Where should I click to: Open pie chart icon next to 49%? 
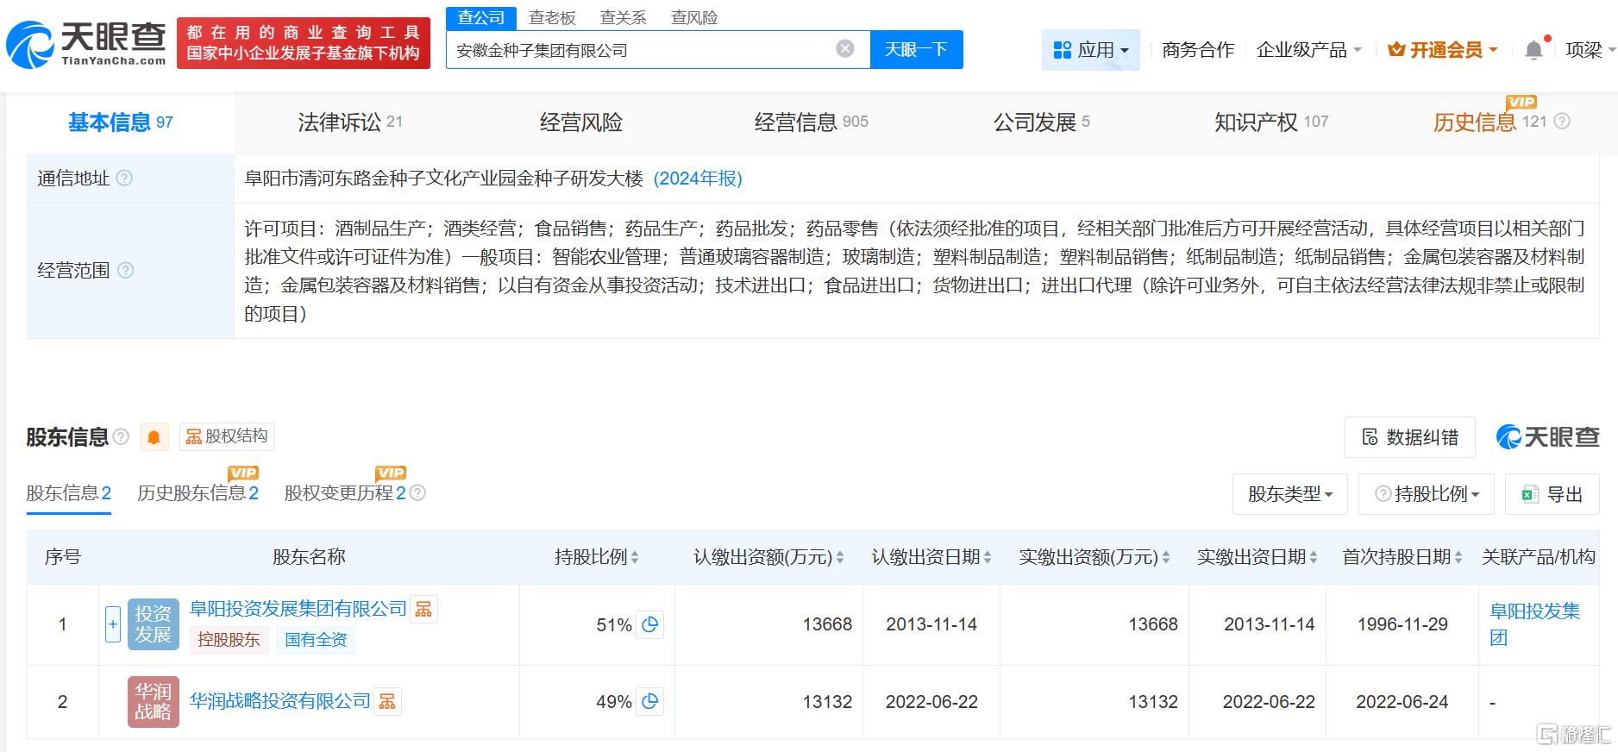pyautogui.click(x=650, y=702)
